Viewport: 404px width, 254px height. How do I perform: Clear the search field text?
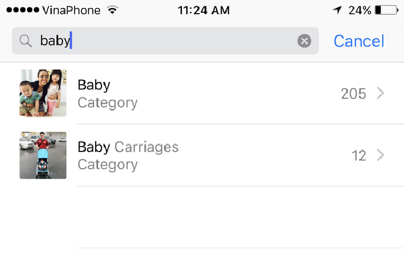[x=304, y=41]
